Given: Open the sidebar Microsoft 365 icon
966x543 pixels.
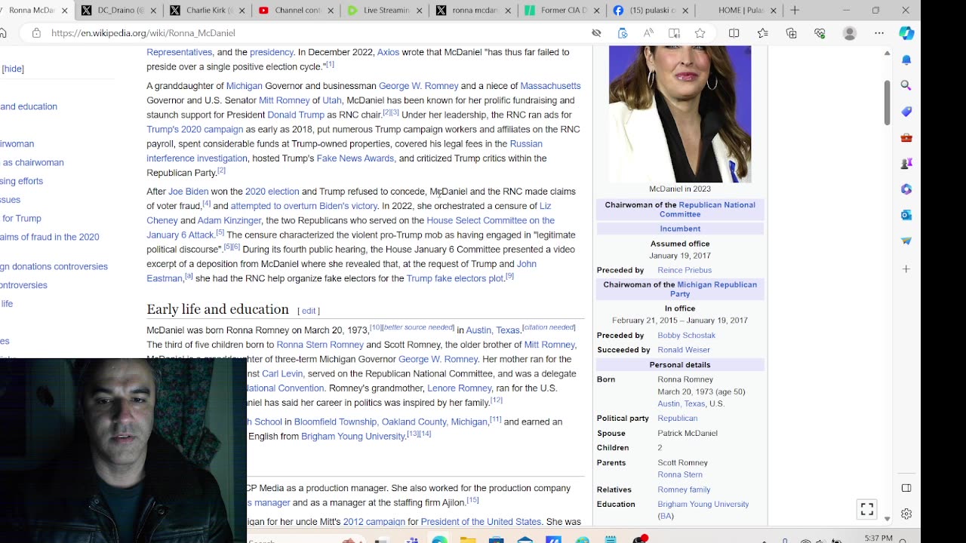Looking at the screenshot, I should (x=906, y=189).
